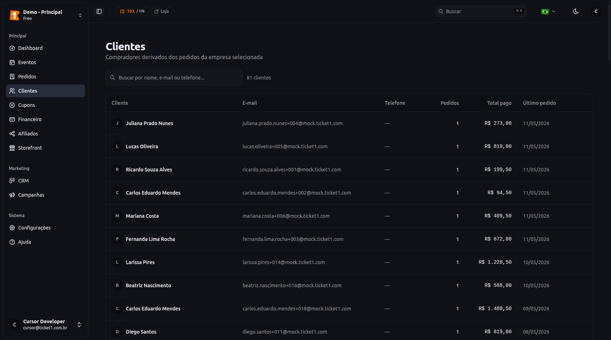Open Financeiro section
This screenshot has height=340, width=611.
(x=46, y=119)
